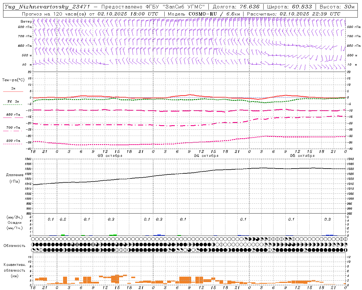Click the Td 2м legend entry
Screen dimensions: 362x290
tap(13, 101)
